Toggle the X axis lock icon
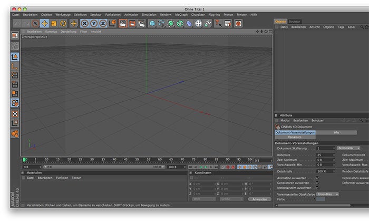The height and width of the screenshot is (222, 369). coord(84,23)
